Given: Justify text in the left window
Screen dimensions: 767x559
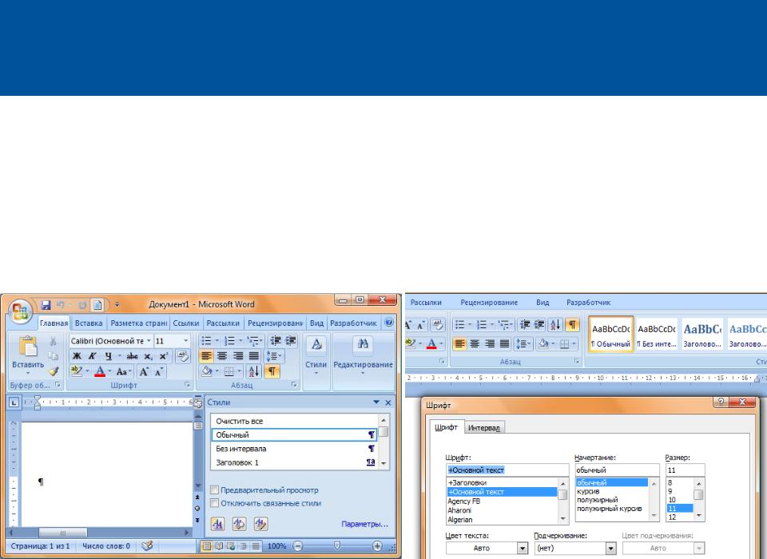Looking at the screenshot, I should point(254,356).
